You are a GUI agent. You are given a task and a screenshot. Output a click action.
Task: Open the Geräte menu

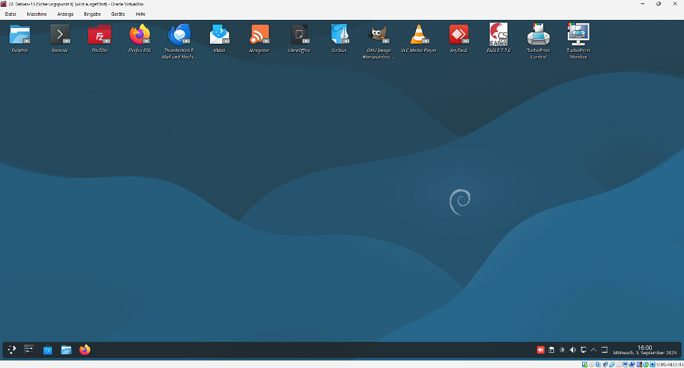(x=118, y=14)
